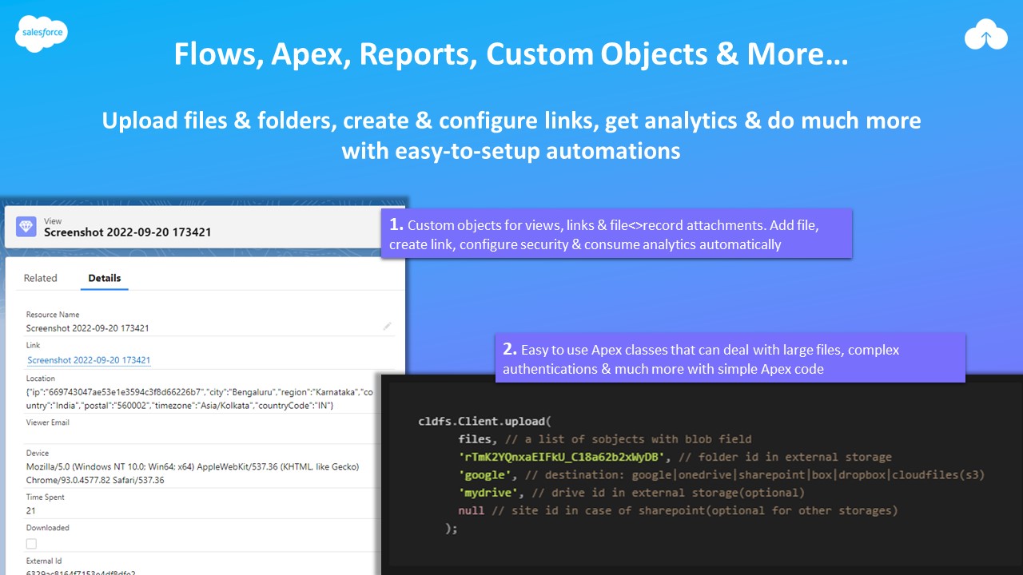The width and height of the screenshot is (1023, 575).
Task: Click the empty Viewer Email field
Action: coord(200,435)
